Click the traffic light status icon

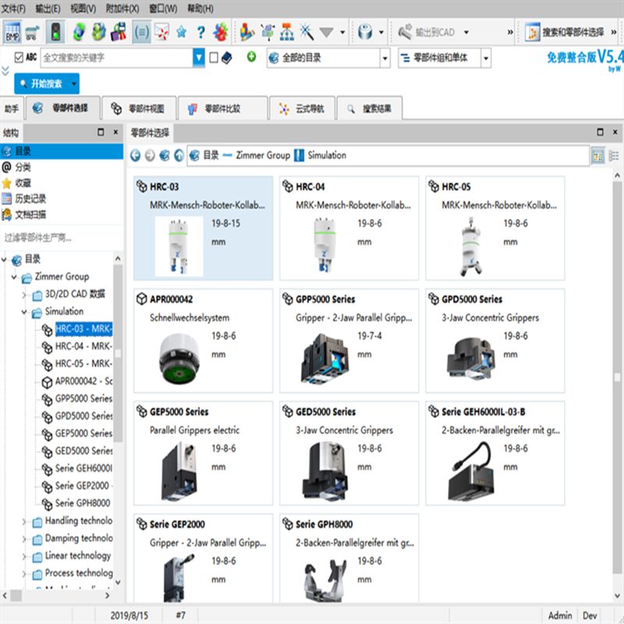(56, 33)
